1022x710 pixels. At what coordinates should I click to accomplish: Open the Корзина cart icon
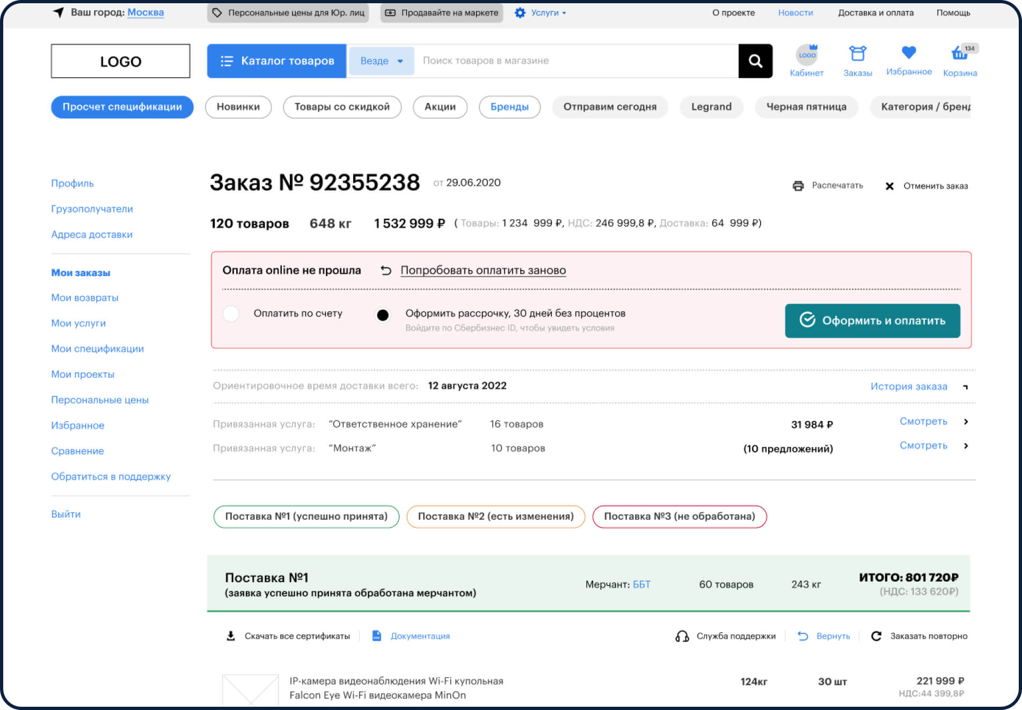pyautogui.click(x=959, y=54)
